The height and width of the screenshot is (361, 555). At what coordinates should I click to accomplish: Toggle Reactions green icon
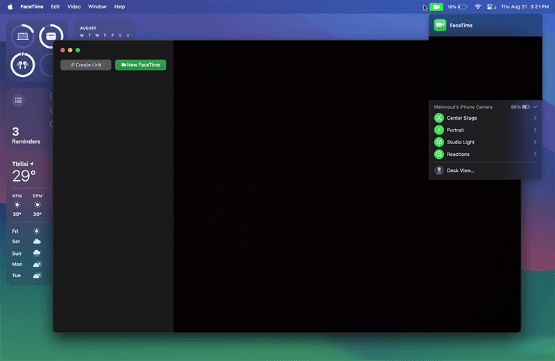pyautogui.click(x=439, y=154)
